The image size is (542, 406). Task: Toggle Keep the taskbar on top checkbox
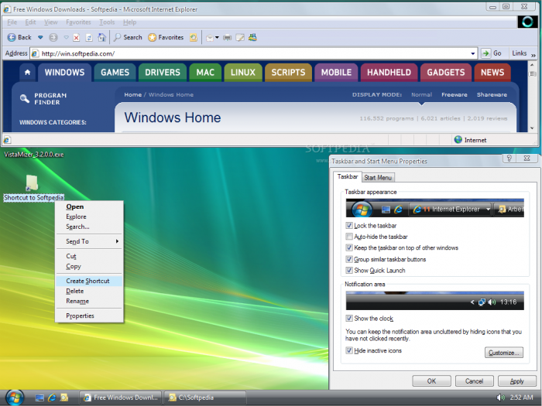(x=349, y=247)
